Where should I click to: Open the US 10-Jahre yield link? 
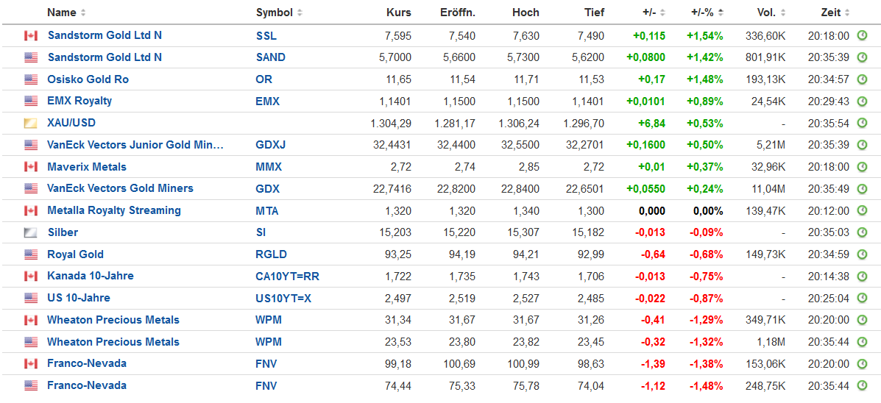tap(79, 298)
